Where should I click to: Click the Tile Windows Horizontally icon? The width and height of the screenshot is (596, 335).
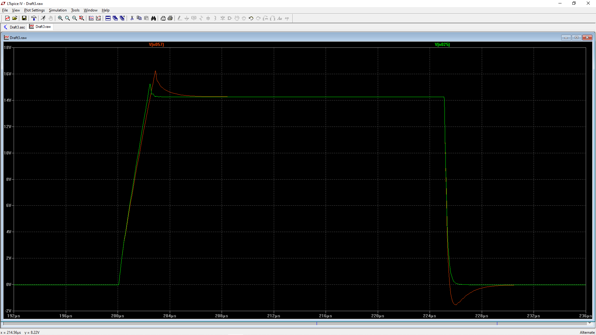(108, 18)
